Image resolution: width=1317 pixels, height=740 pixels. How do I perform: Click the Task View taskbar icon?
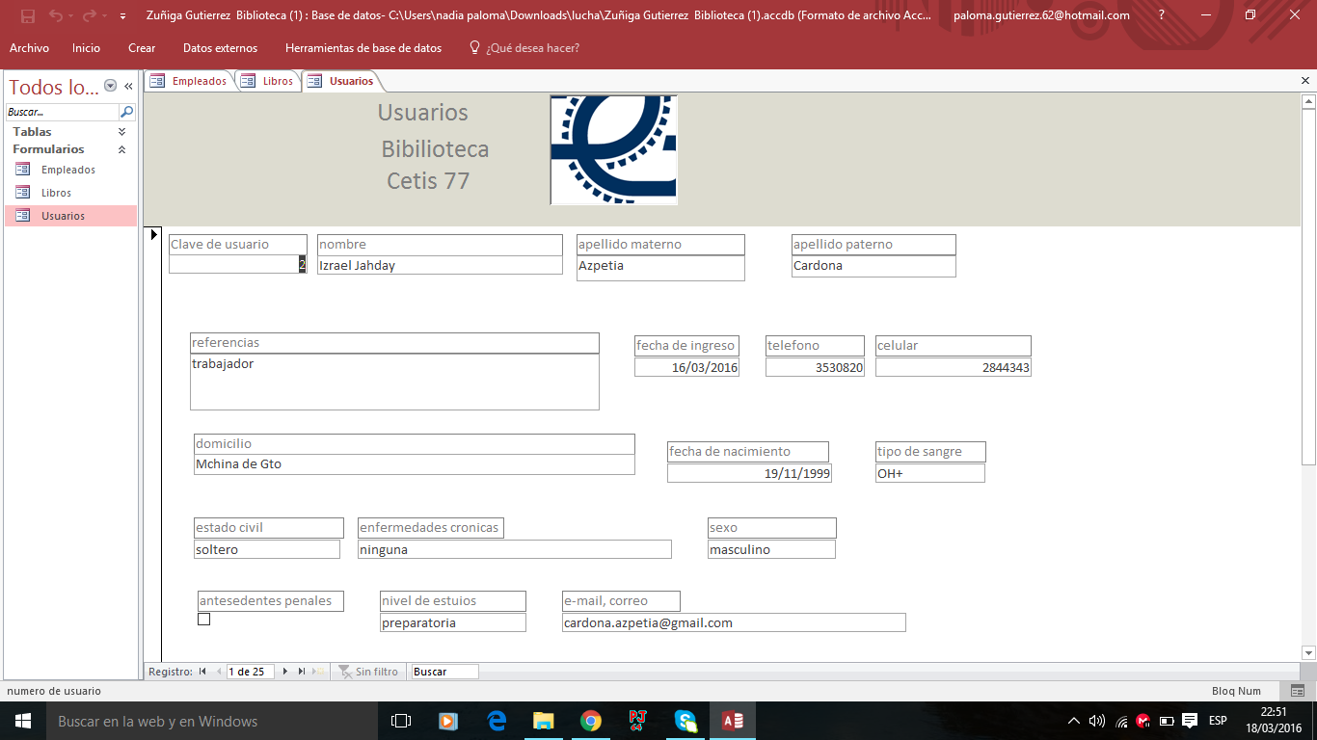pyautogui.click(x=401, y=721)
